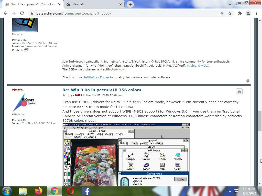Open the contact speech bubble icon

point(26,50)
